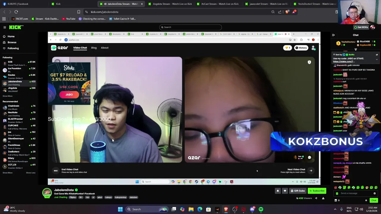The height and width of the screenshot is (214, 381).
Task: Click the taskbar Search box
Action: click(x=147, y=209)
